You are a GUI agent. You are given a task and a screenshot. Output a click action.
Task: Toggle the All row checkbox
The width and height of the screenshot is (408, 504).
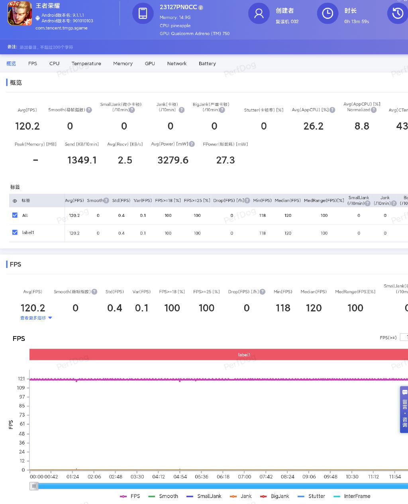[15, 215]
